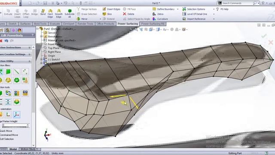Switch to the Evaluate tab
The width and height of the screenshot is (275, 155).
pos(55,24)
